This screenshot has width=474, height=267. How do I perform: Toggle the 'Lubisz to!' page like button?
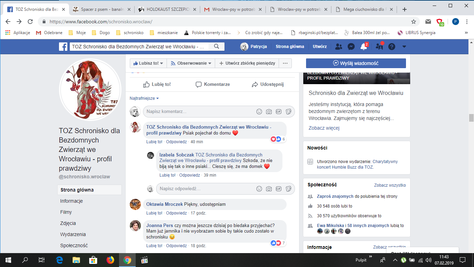[148, 63]
